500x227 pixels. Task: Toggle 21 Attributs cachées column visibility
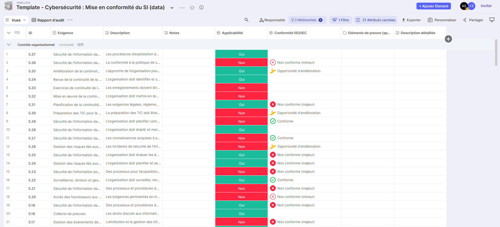(376, 20)
